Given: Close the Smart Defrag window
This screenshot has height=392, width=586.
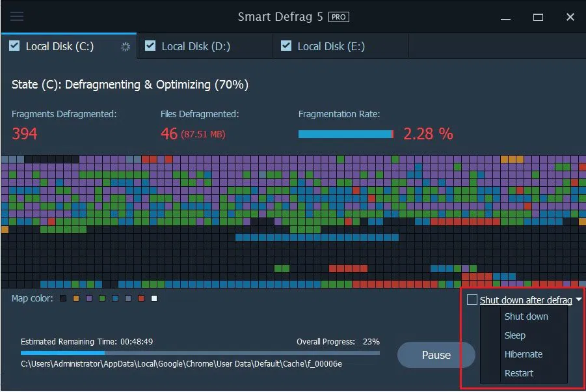Looking at the screenshot, I should tap(570, 17).
